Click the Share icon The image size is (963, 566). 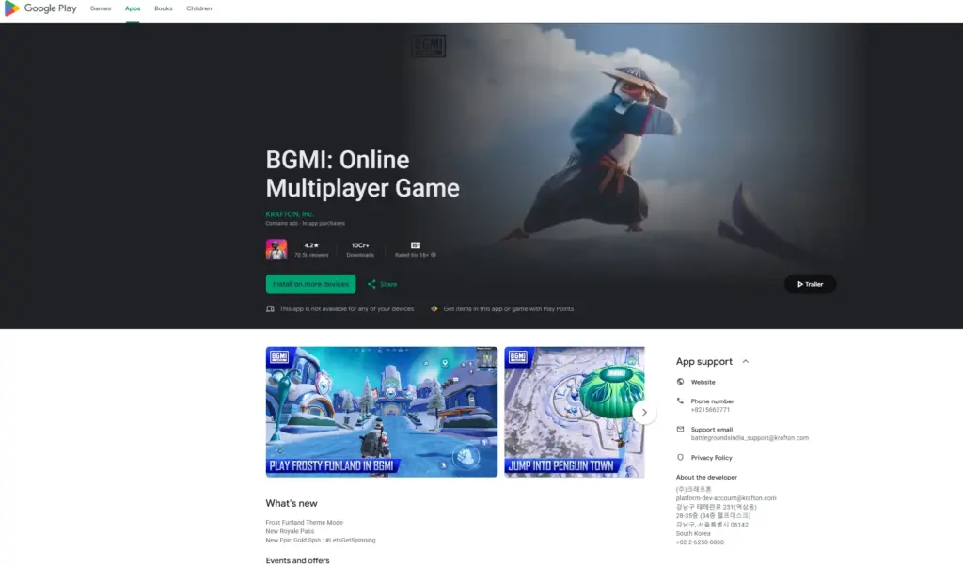tap(371, 284)
